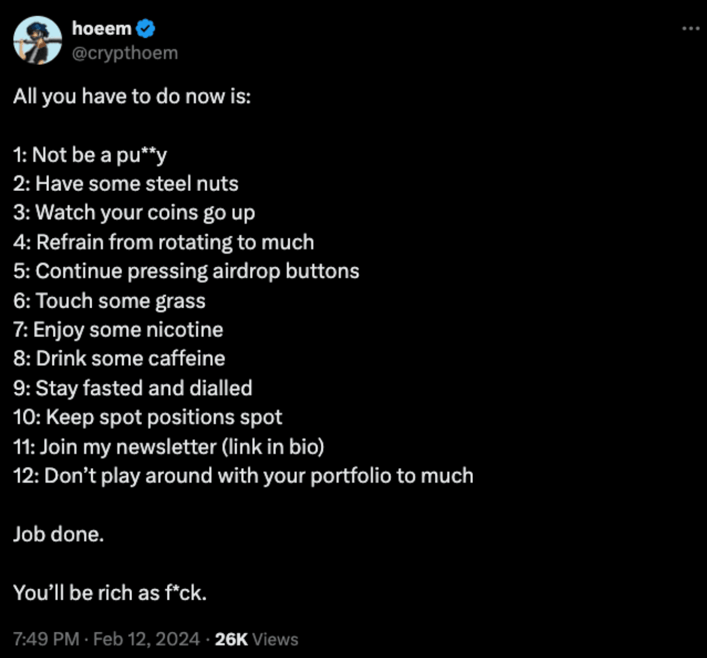707x658 pixels.
Task: Click the "Stay fasted and dialled" line
Action: coord(133,388)
